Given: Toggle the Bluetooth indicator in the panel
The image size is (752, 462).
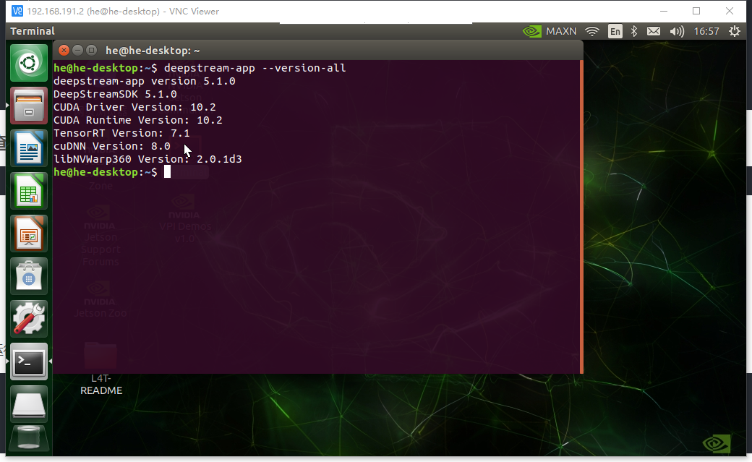Looking at the screenshot, I should [634, 31].
